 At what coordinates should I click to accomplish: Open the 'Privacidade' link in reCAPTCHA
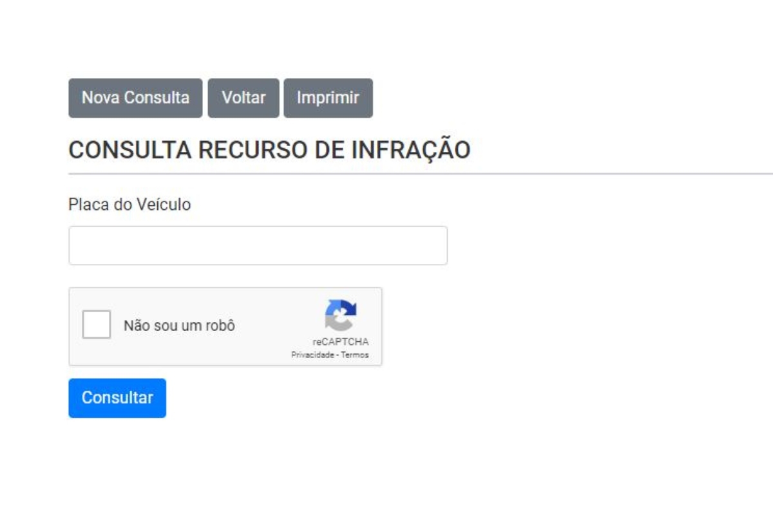[312, 355]
